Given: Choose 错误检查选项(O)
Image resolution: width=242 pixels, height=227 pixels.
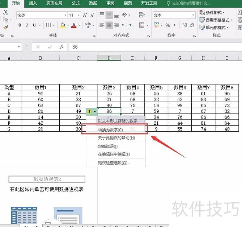Looking at the screenshot, I should coord(115,163).
